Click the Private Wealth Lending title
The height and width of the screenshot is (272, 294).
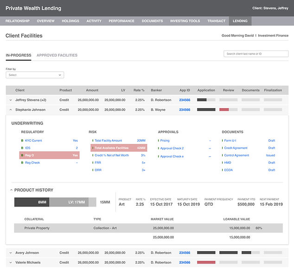33,8
